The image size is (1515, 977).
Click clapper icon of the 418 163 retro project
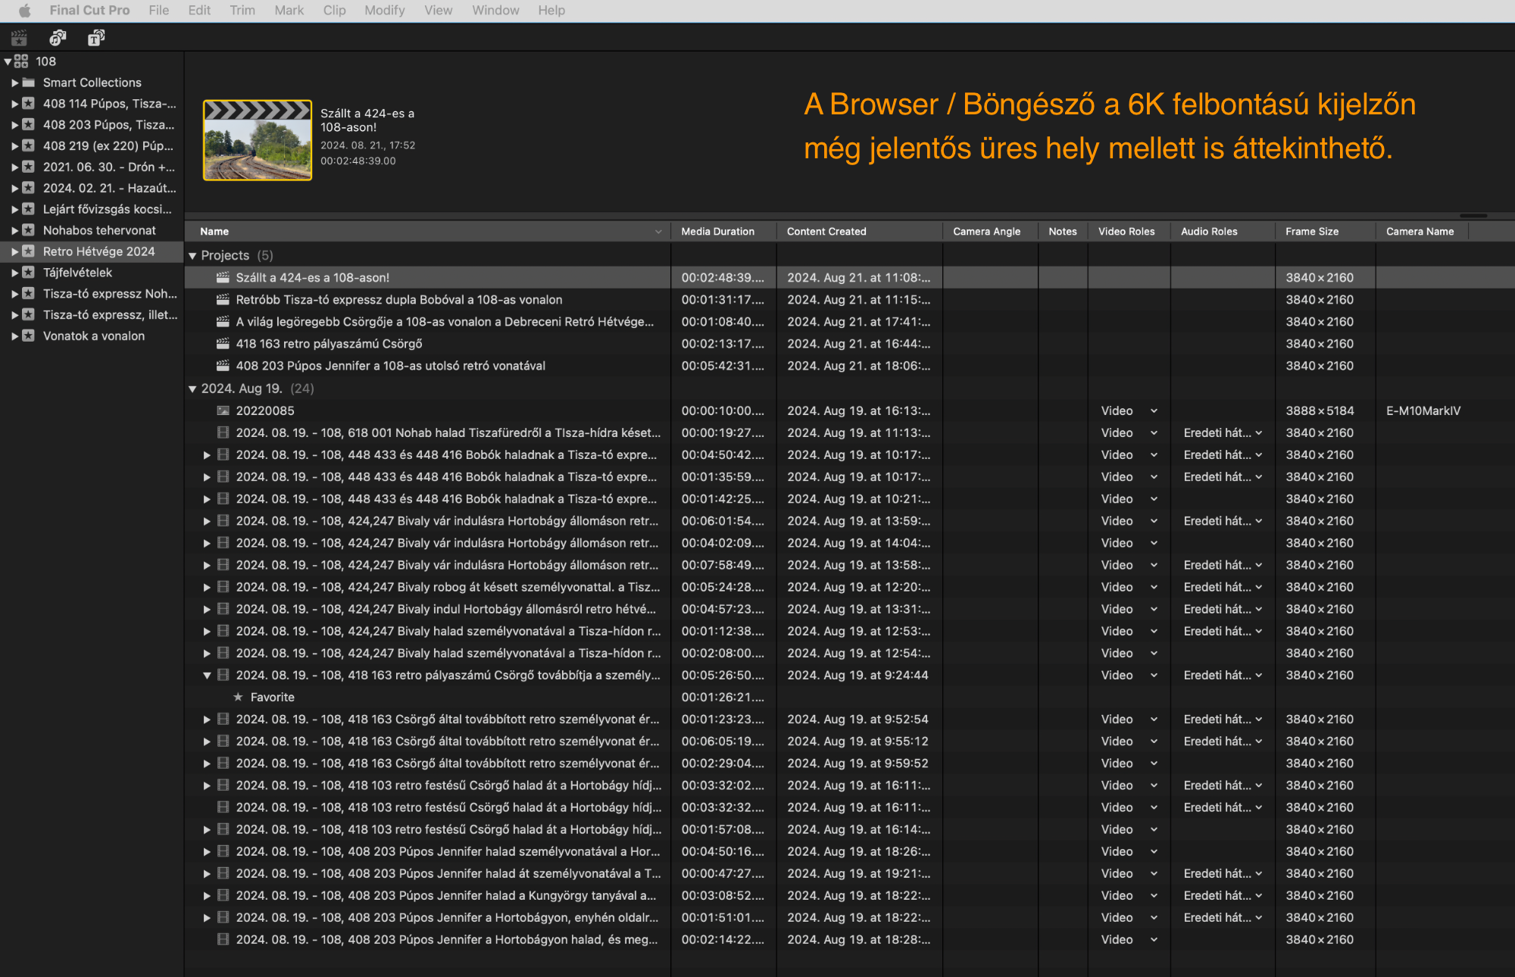[223, 344]
